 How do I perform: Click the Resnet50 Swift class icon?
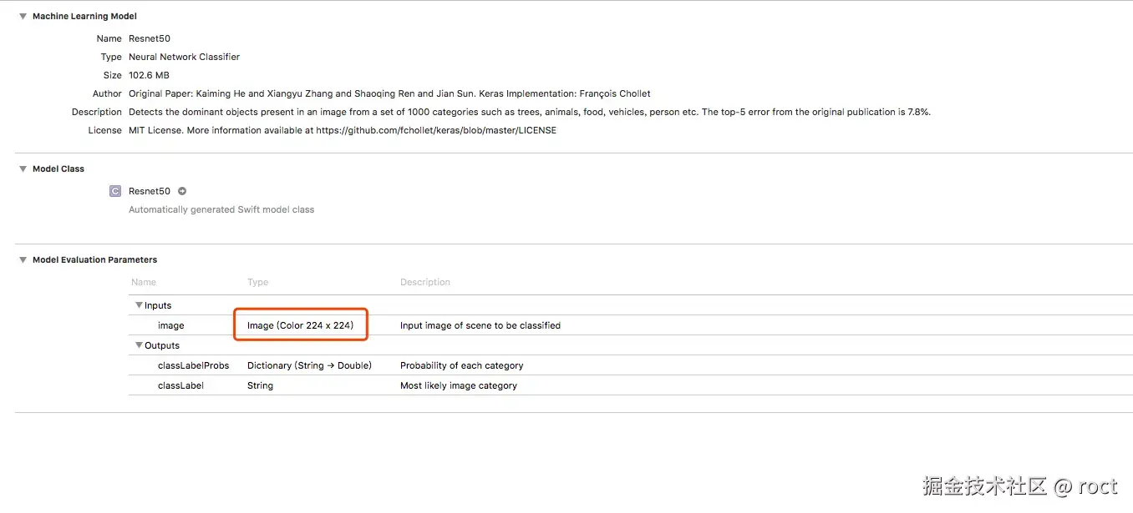tap(115, 191)
